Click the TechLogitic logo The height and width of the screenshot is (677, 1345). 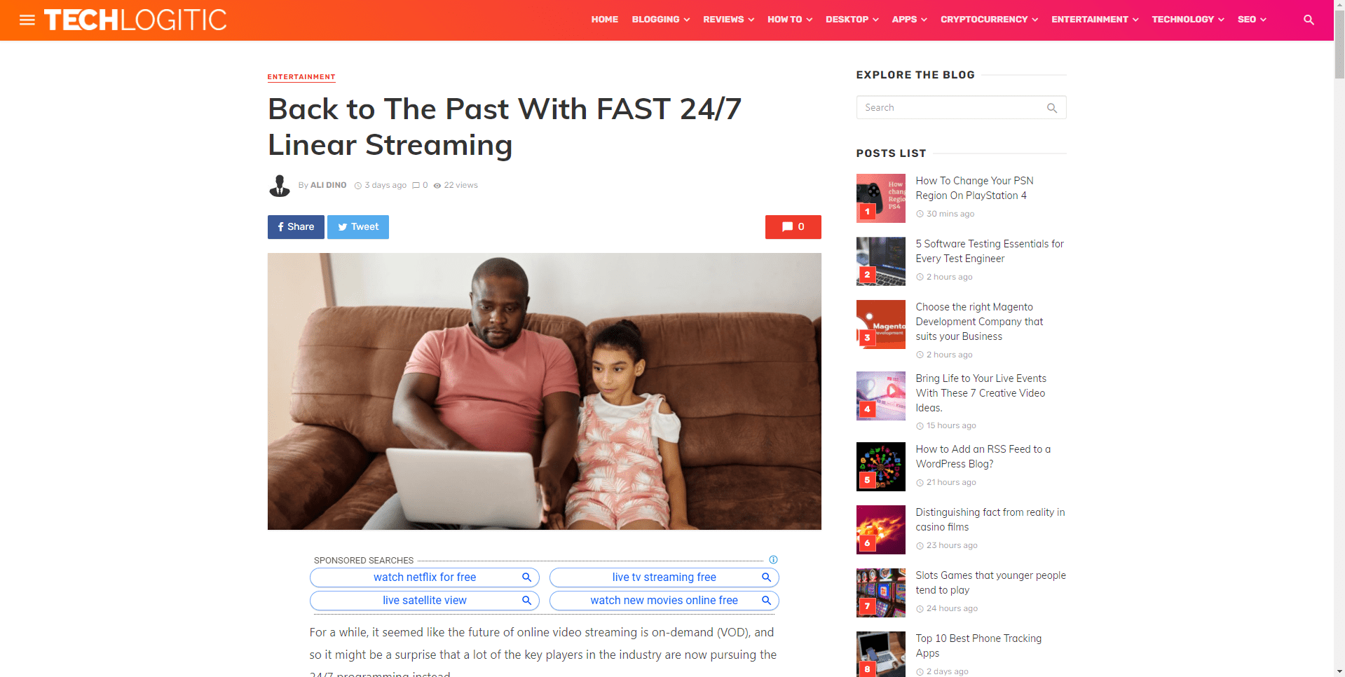(x=135, y=20)
